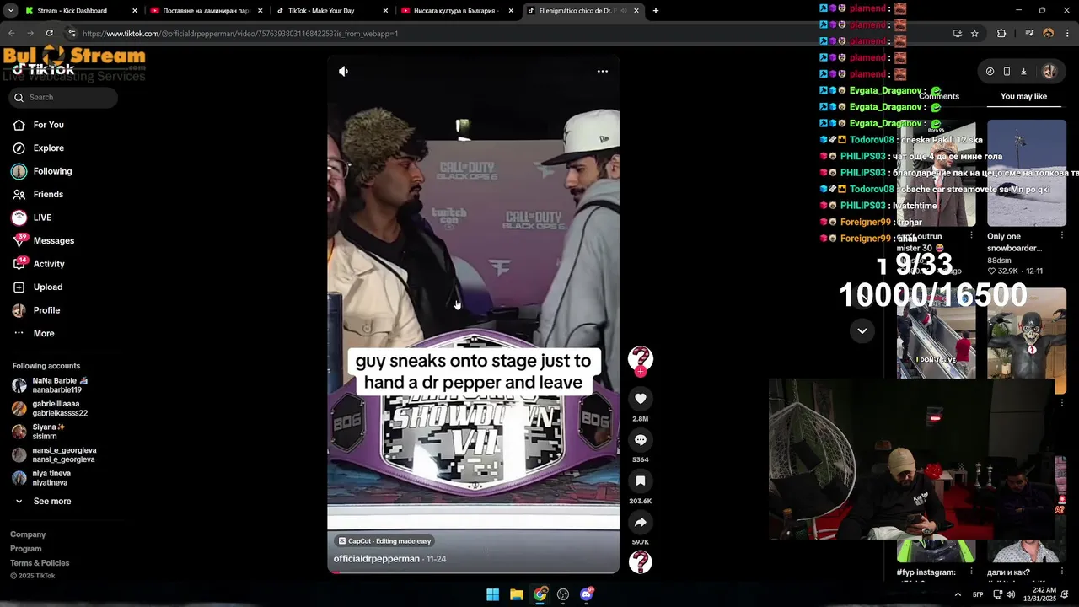Go back with the browser back arrow
The image size is (1079, 607).
coord(11,34)
